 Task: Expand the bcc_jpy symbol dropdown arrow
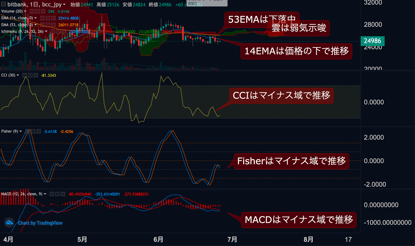(64, 5)
